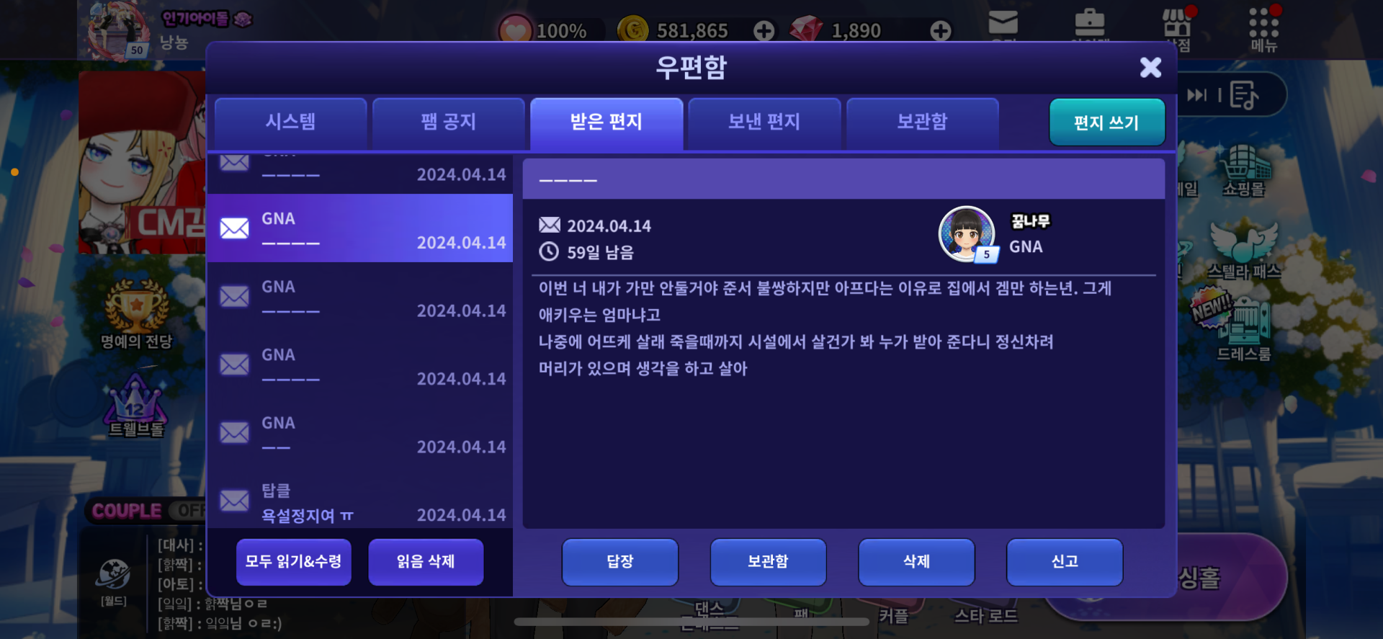
Task: Click the 답장 reply button
Action: coord(620,562)
